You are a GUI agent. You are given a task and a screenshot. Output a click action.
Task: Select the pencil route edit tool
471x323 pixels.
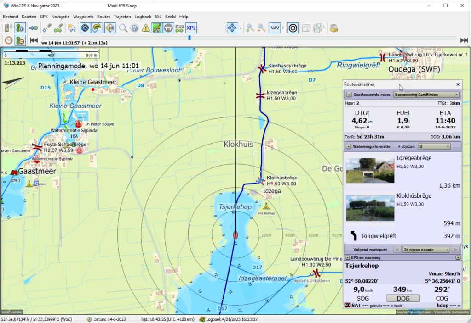(x=58, y=28)
